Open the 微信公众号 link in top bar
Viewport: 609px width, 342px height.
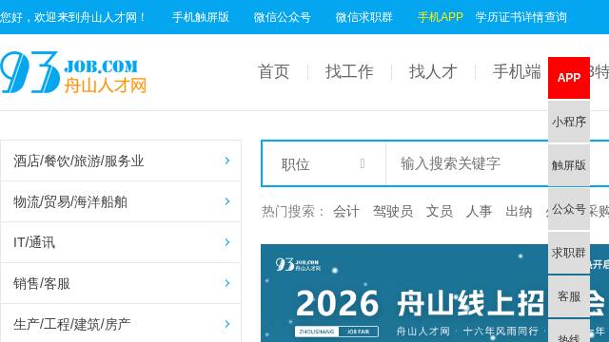[282, 17]
